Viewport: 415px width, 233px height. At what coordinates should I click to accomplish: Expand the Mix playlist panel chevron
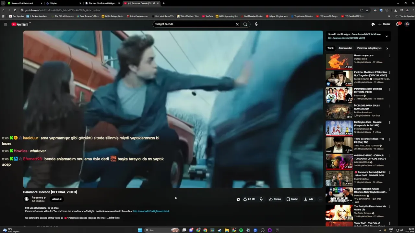(x=386, y=36)
